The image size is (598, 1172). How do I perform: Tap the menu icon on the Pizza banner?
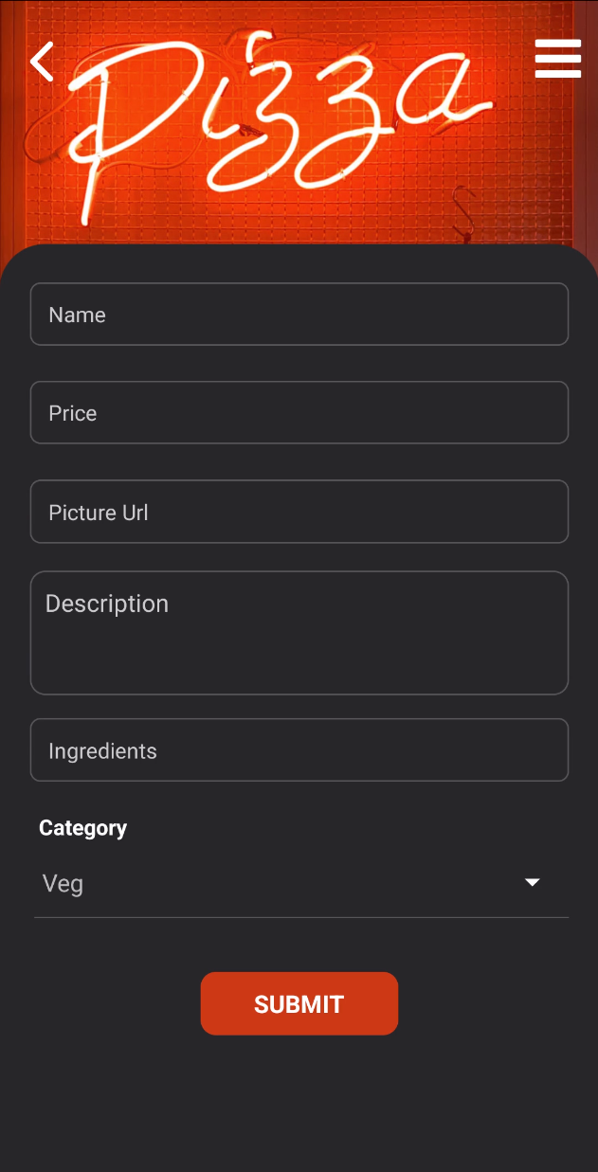[x=557, y=58]
